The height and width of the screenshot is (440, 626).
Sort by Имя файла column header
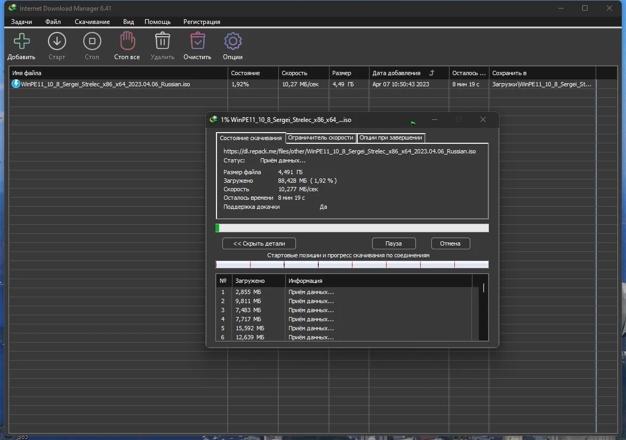[118, 73]
